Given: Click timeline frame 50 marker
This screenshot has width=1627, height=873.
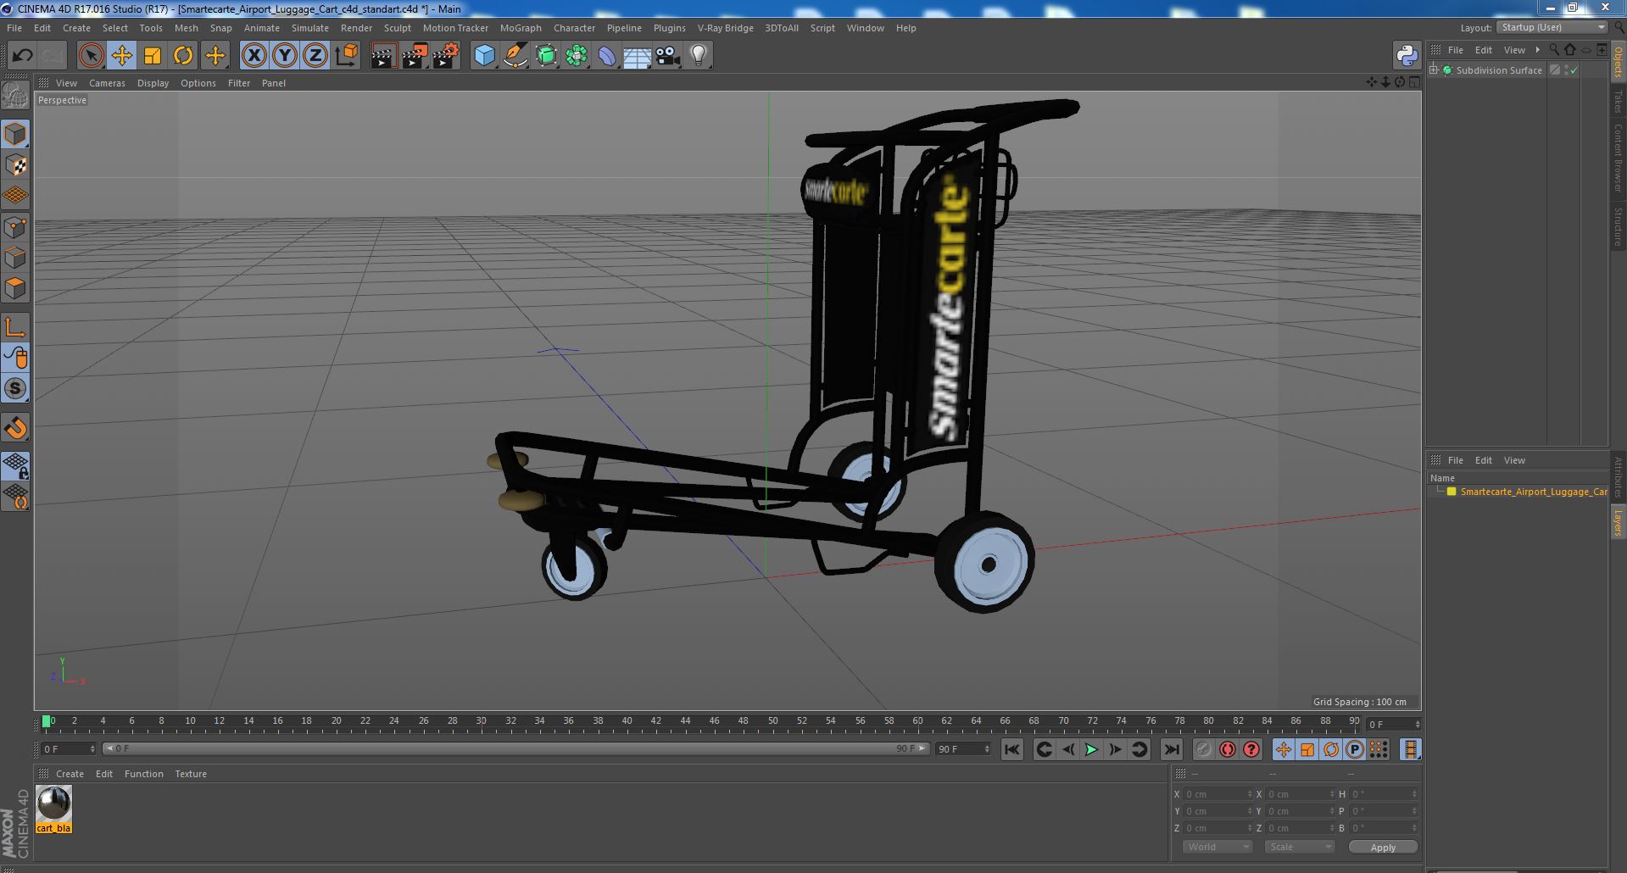Looking at the screenshot, I should click(x=772, y=721).
